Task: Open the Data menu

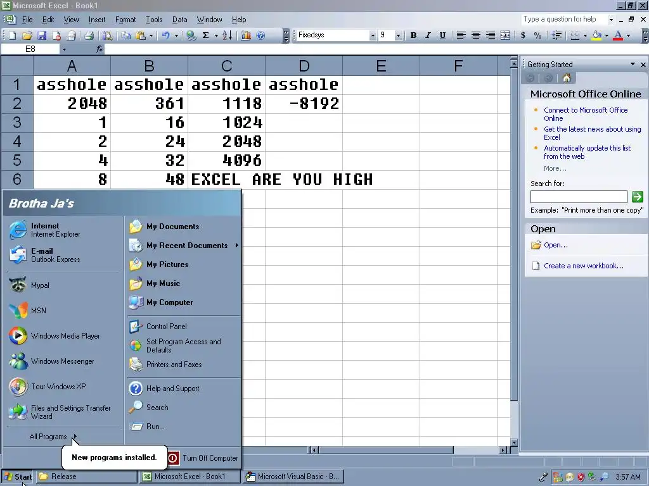Action: 179,20
